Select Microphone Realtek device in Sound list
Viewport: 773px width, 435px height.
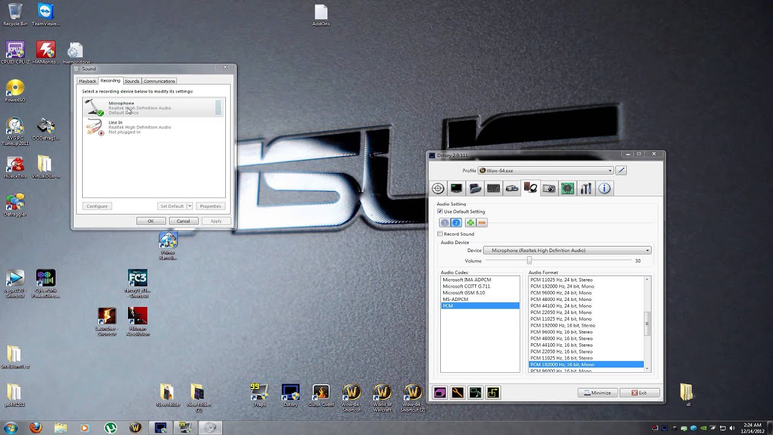pos(154,108)
